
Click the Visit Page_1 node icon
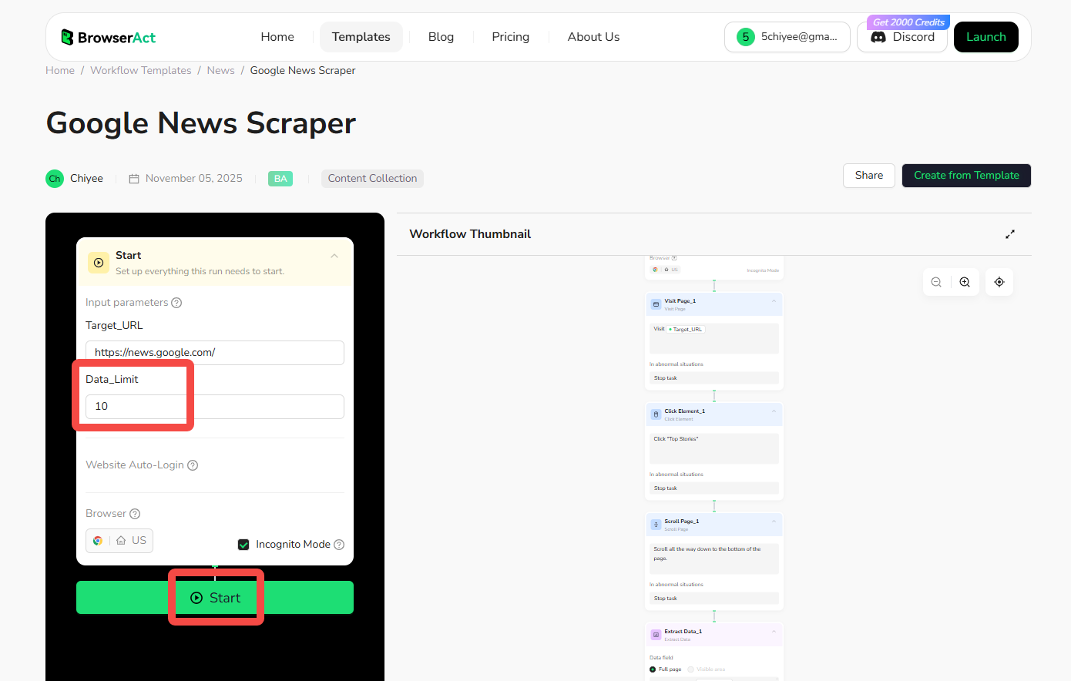pyautogui.click(x=656, y=304)
